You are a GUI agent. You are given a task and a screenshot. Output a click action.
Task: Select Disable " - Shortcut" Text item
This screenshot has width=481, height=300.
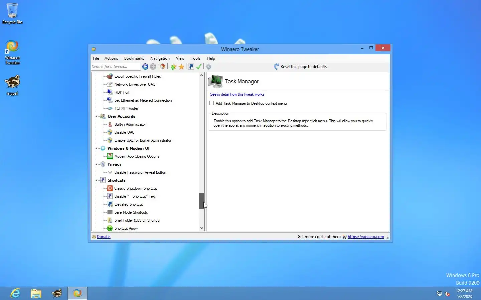pyautogui.click(x=135, y=196)
